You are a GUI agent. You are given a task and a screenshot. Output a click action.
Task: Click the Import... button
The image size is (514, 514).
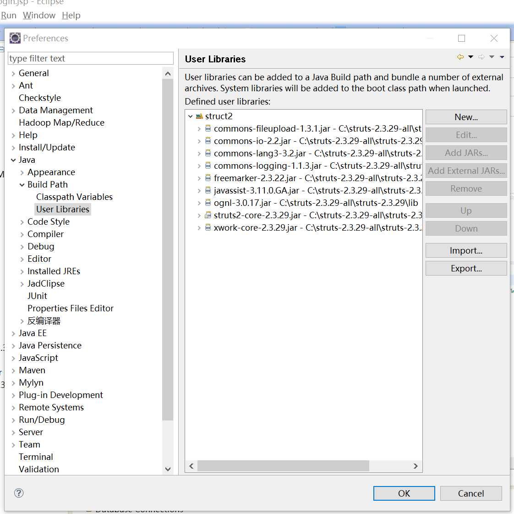[x=466, y=250]
